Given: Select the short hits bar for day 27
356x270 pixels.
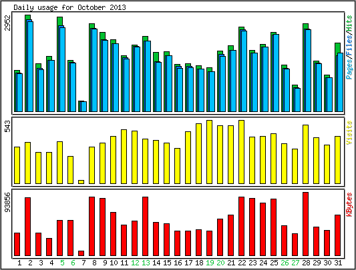Looking at the screenshot, I should point(297,99).
